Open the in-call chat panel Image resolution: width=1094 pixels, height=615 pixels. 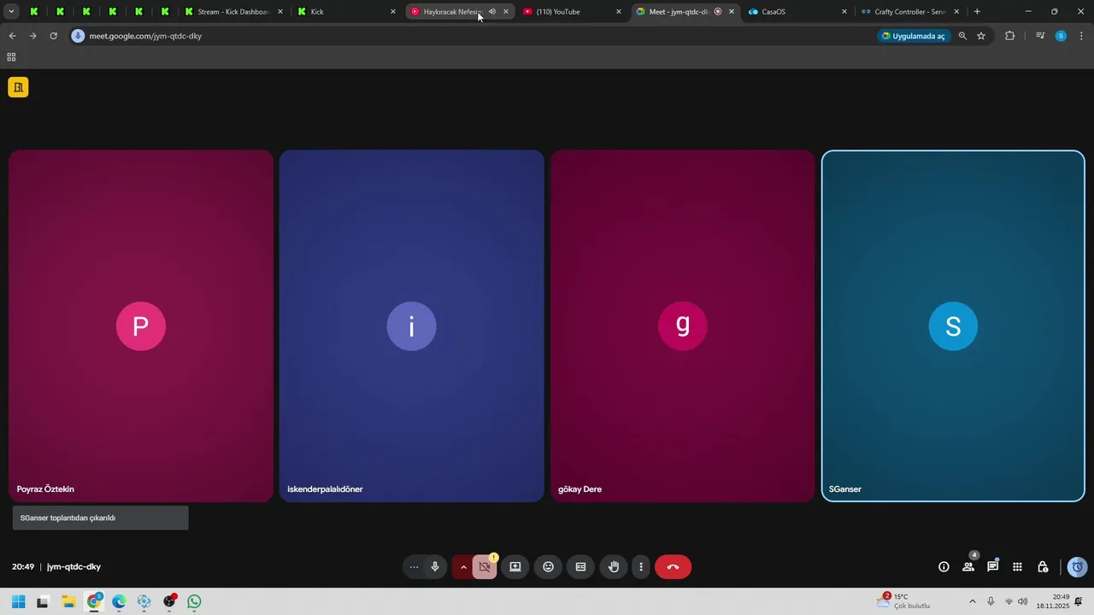click(993, 567)
